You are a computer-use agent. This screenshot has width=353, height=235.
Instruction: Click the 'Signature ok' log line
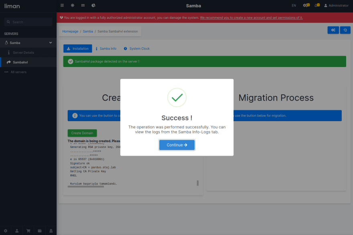tap(80, 164)
